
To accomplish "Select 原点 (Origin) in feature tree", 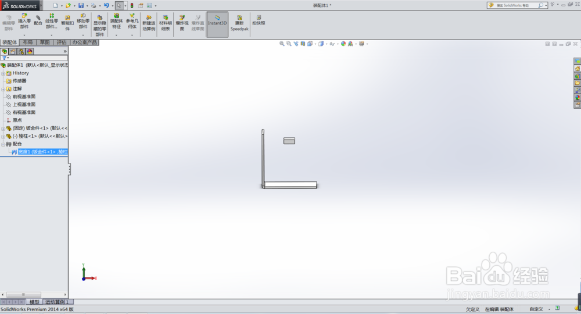I will coord(17,120).
